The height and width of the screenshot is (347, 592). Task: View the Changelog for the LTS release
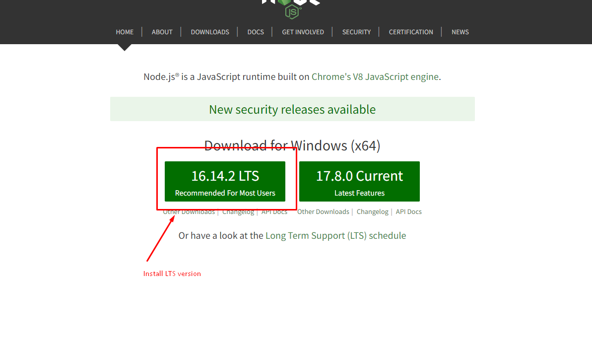pos(238,212)
